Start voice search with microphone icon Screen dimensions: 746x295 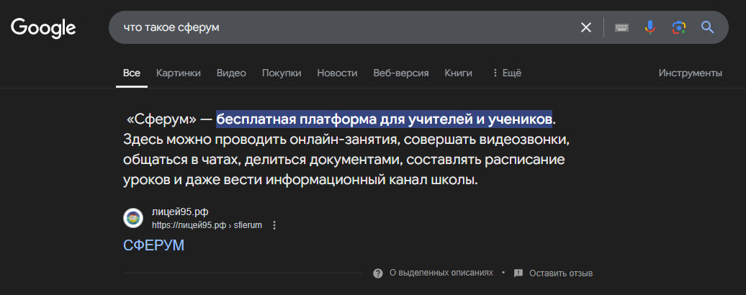coord(650,27)
